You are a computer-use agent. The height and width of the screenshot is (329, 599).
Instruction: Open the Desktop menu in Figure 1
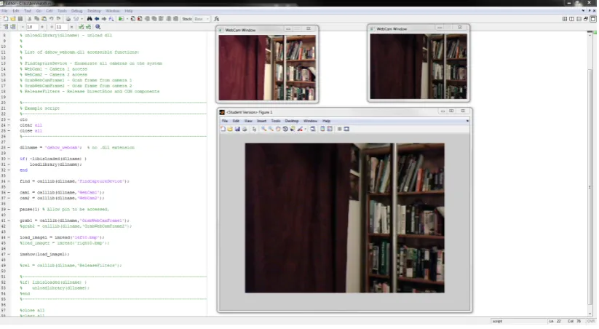click(x=291, y=121)
